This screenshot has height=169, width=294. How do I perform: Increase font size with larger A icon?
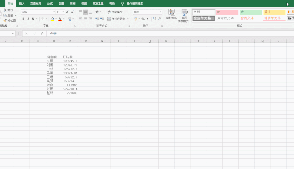67,12
